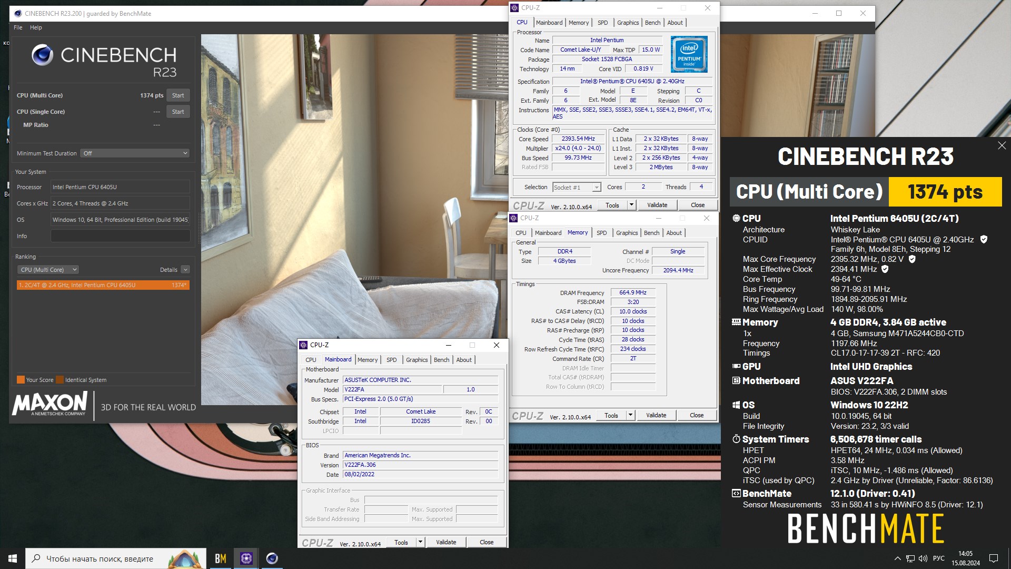Click the Info input field in Cinebench
This screenshot has width=1011, height=569.
click(120, 236)
